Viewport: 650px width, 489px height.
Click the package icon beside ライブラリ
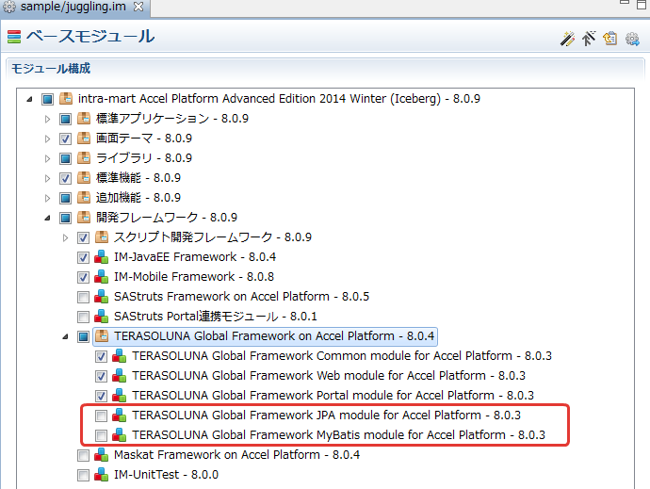tap(84, 158)
